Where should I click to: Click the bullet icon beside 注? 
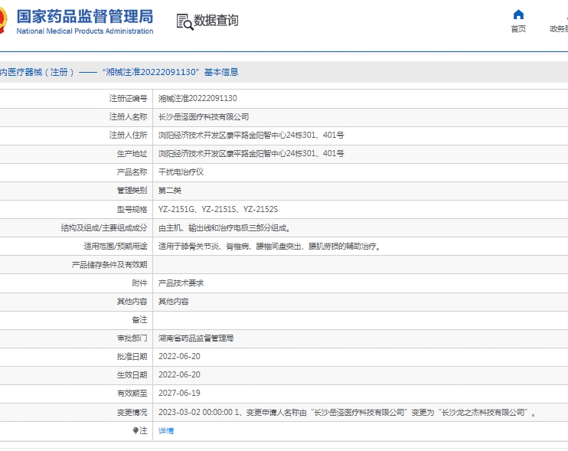click(x=135, y=430)
